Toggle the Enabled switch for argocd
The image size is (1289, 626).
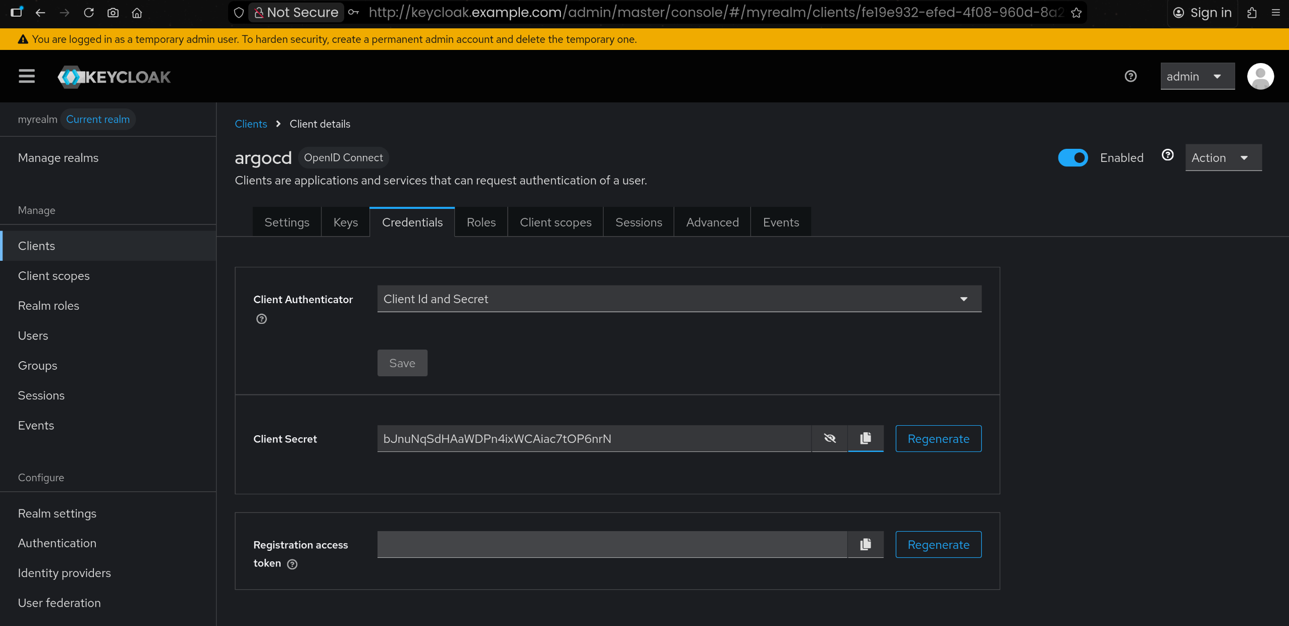point(1072,158)
